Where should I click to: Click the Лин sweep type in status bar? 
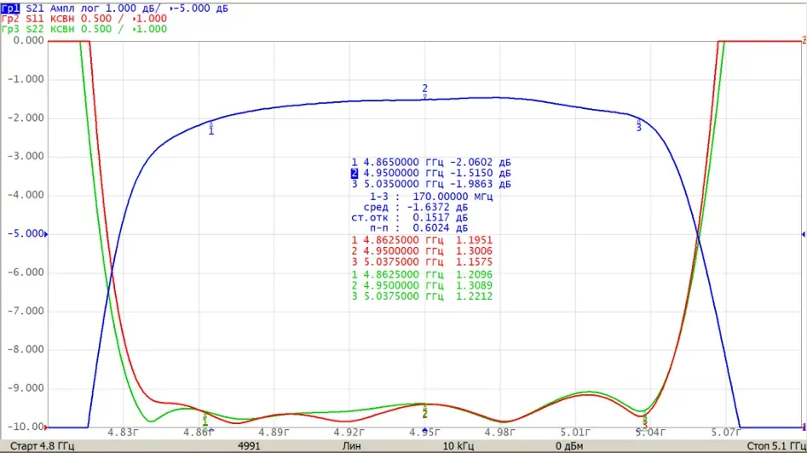point(352,446)
